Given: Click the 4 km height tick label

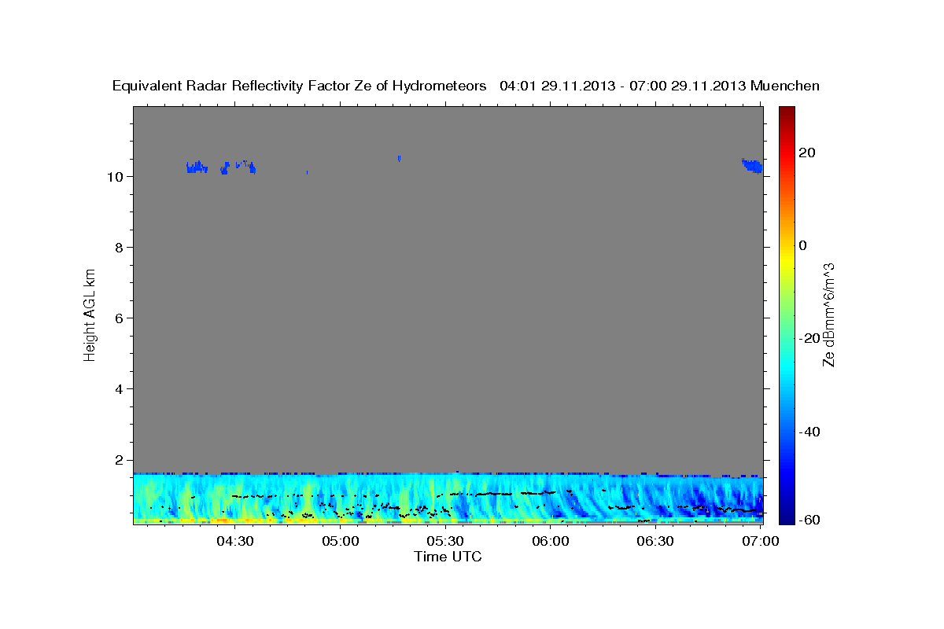Looking at the screenshot, I should pos(120,389).
